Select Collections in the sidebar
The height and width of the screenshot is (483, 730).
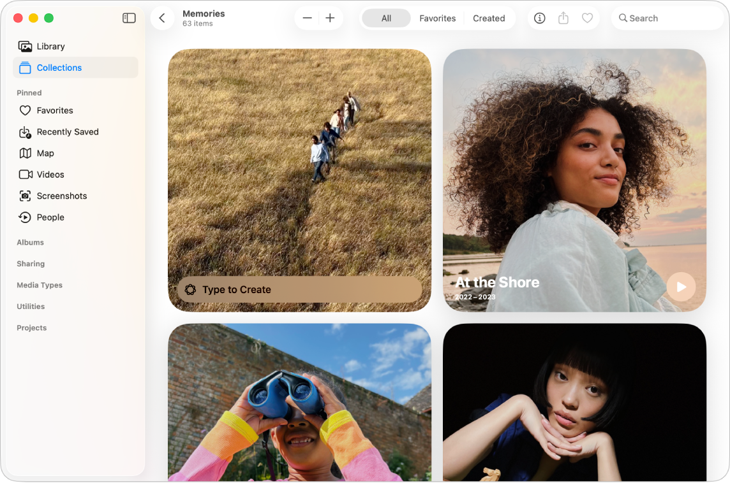[59, 68]
